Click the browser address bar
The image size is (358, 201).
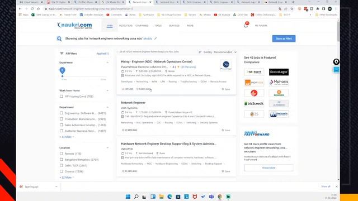[160, 9]
